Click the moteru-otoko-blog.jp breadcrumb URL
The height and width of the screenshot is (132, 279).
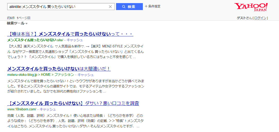41,75
